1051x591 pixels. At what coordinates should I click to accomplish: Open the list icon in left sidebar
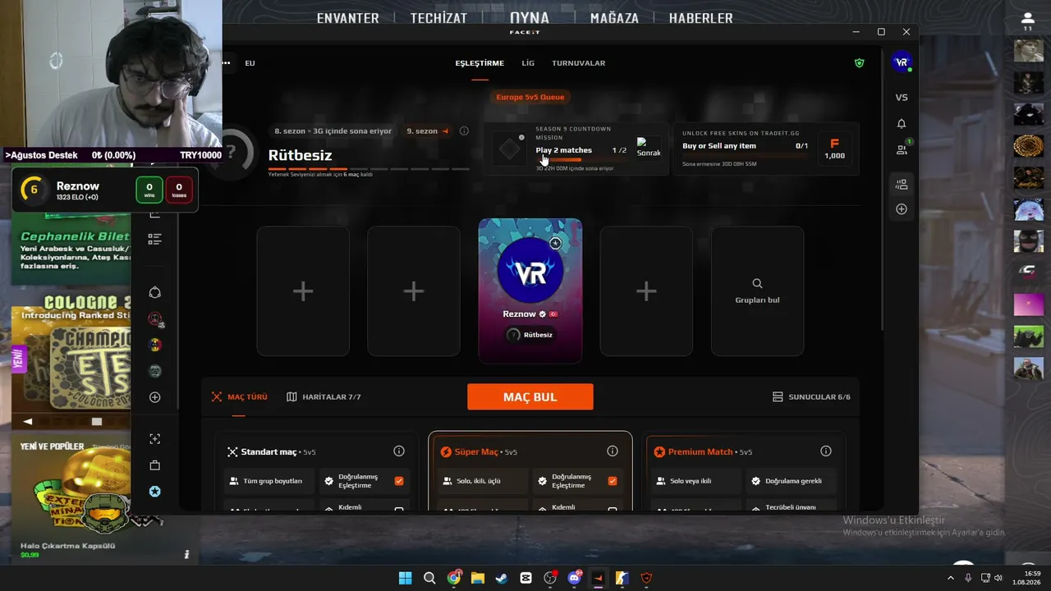(x=154, y=240)
